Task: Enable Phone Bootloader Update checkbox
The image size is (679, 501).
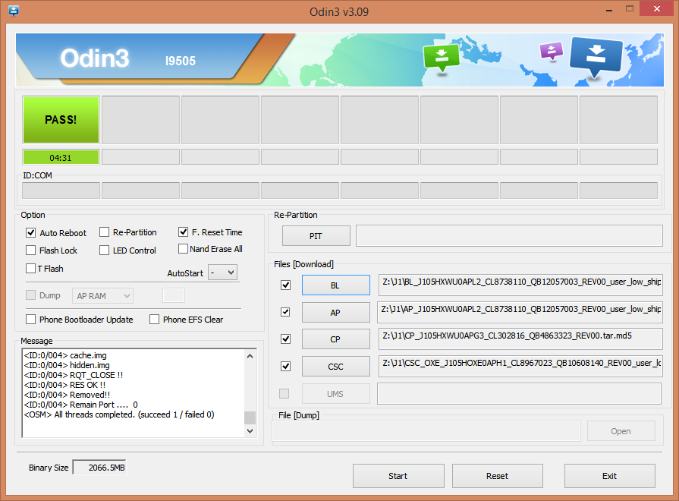Action: click(x=31, y=320)
